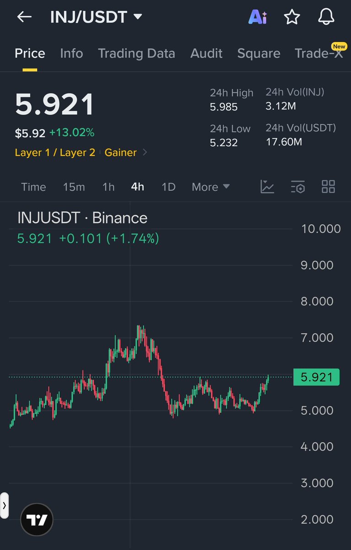Expand the left side panel handle
351x550 pixels.
click(4, 506)
